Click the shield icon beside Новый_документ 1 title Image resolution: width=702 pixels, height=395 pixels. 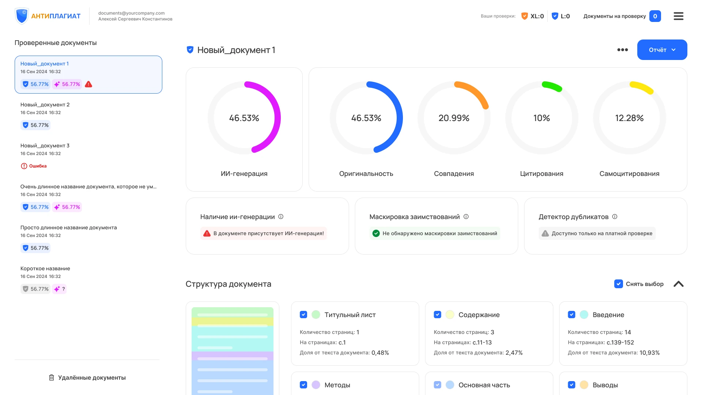click(x=190, y=50)
